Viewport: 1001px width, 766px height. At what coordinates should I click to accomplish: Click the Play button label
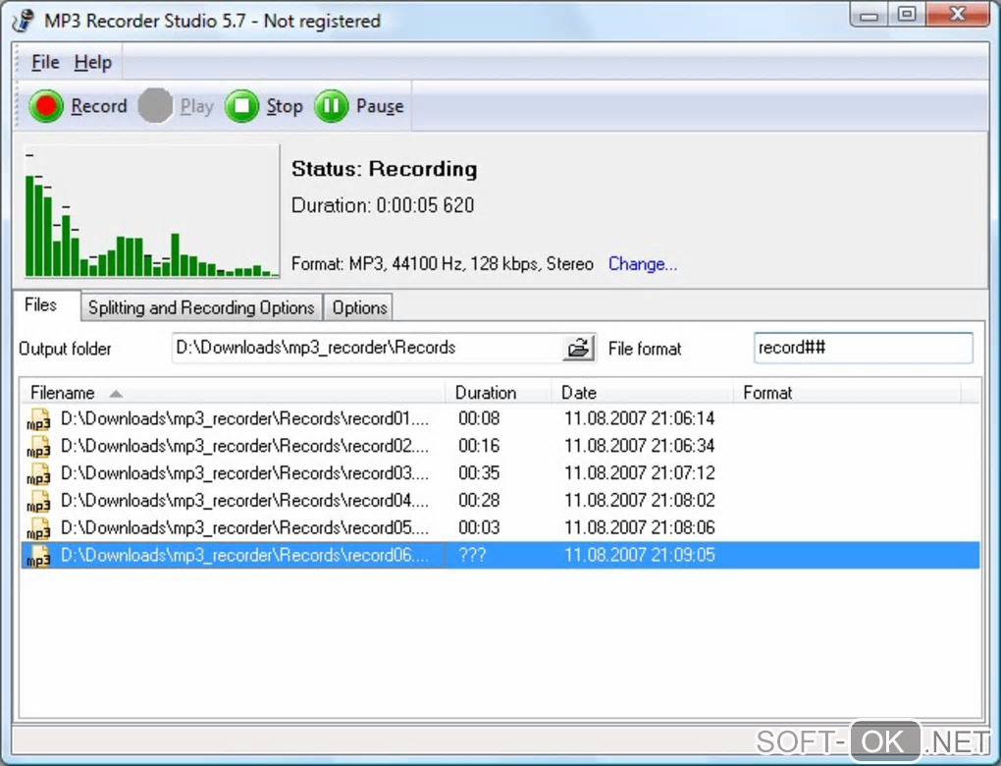[196, 106]
